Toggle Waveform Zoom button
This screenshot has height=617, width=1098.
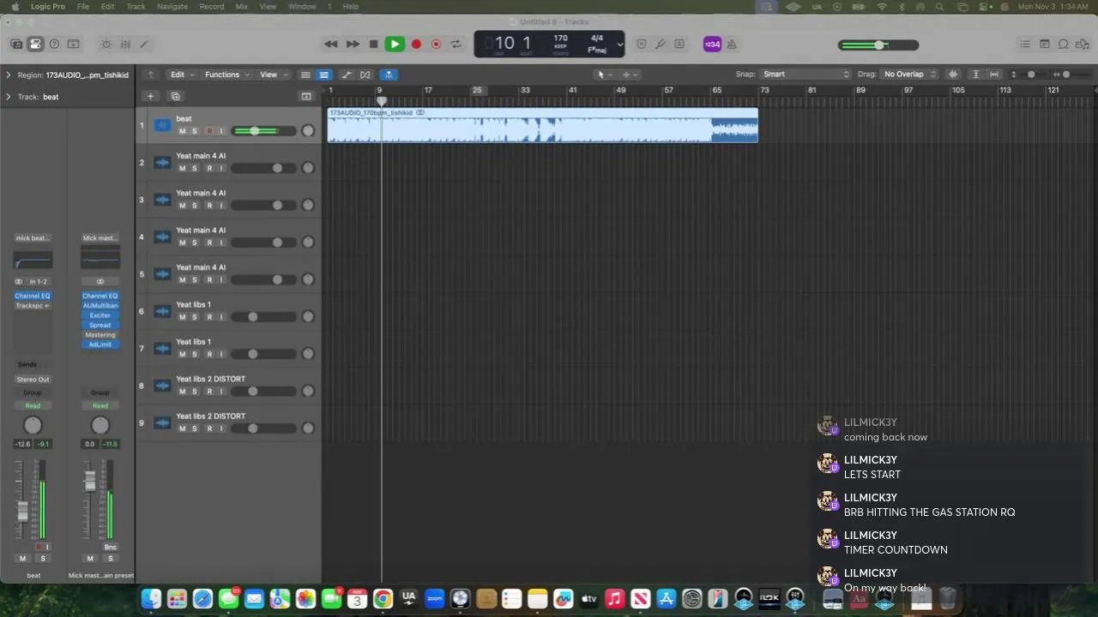(953, 75)
